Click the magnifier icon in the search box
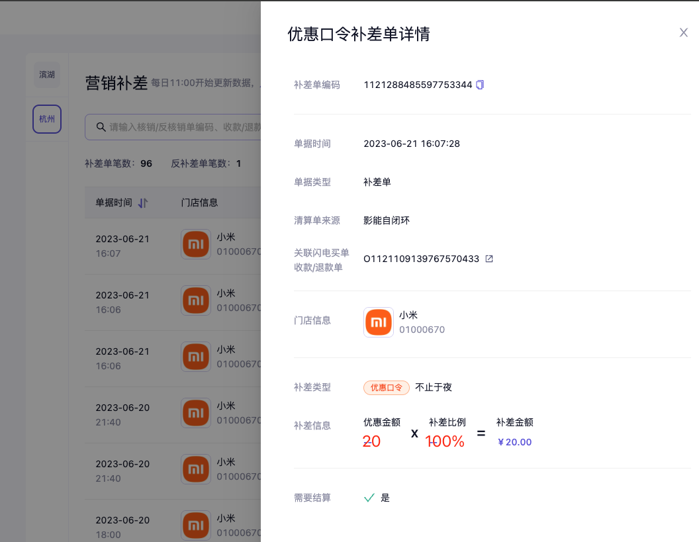Viewport: 699px width, 542px height. coord(101,127)
